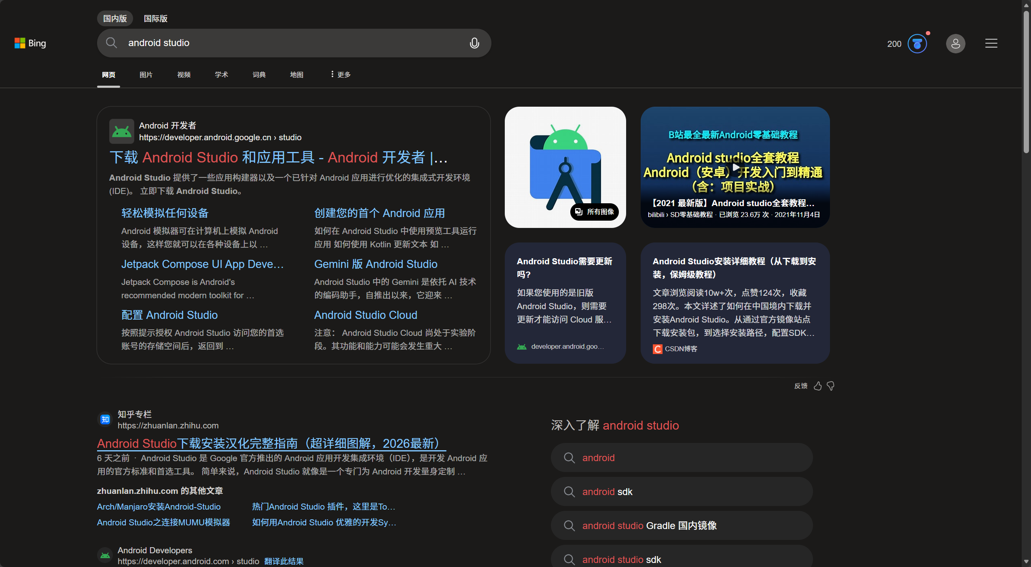The height and width of the screenshot is (567, 1031).
Task: Click the Bing logo
Action: [x=30, y=43]
